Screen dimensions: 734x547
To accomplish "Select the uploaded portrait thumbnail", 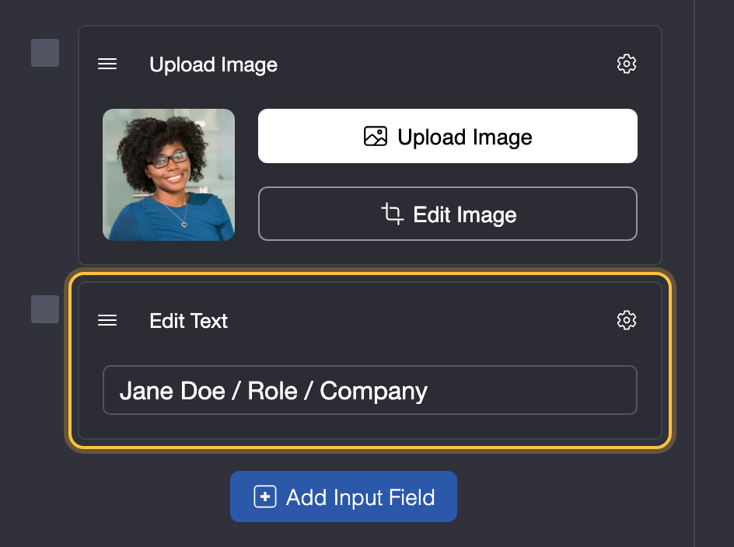I will (x=169, y=175).
